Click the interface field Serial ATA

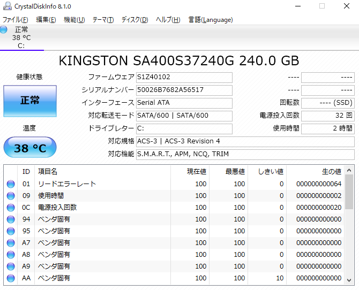pyautogui.click(x=184, y=103)
